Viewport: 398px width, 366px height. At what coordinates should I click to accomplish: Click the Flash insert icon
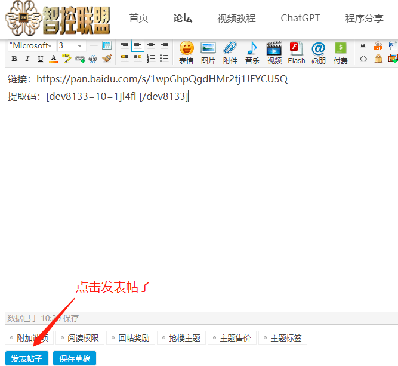click(x=296, y=51)
